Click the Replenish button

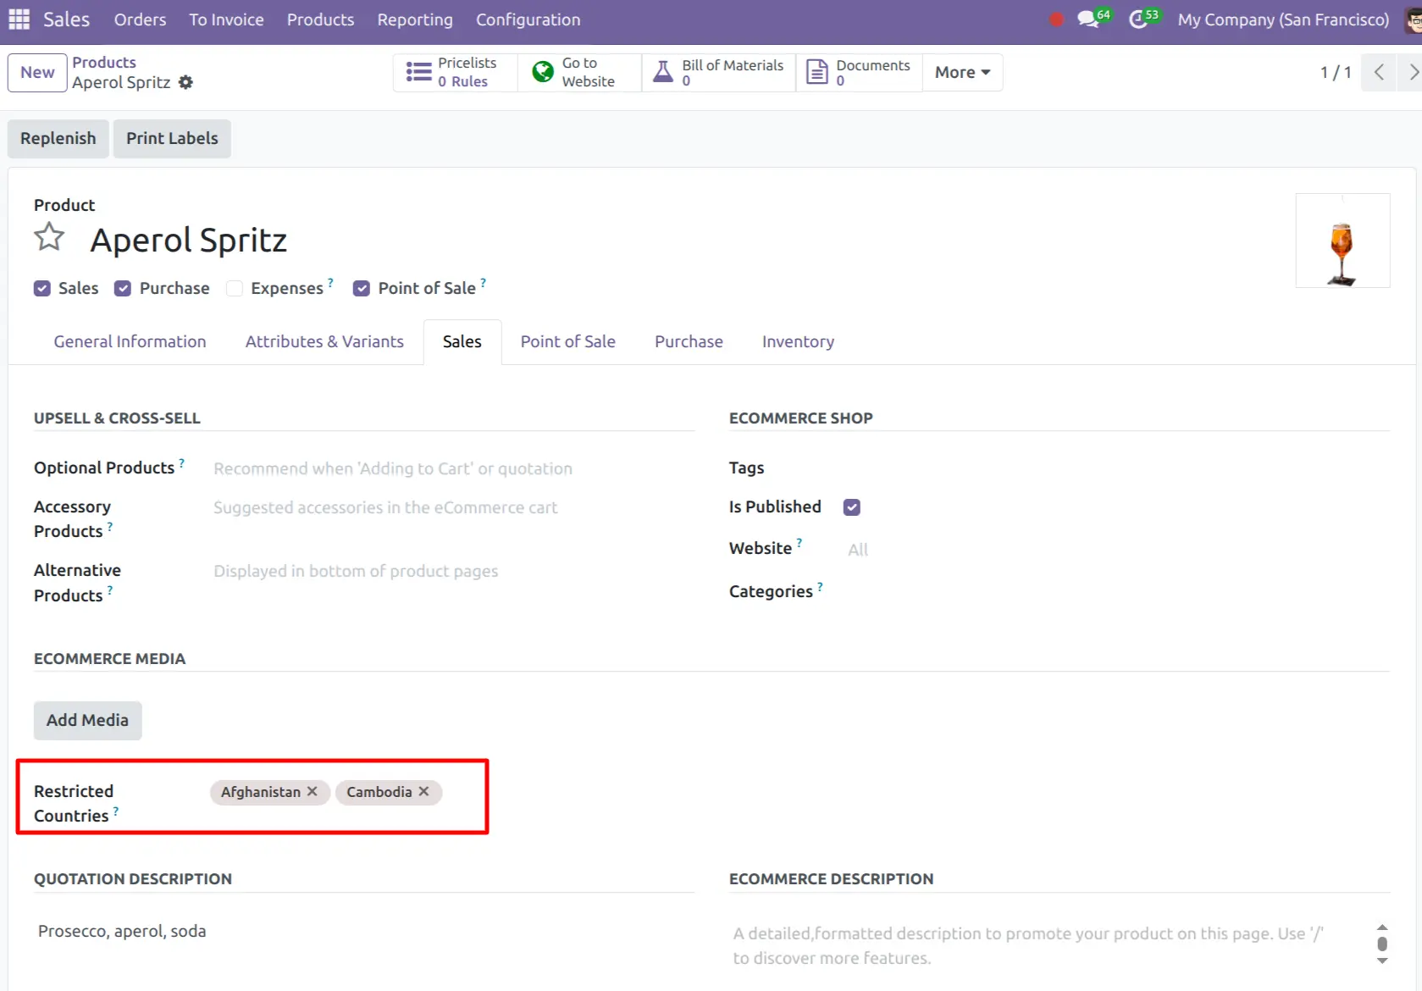point(58,138)
